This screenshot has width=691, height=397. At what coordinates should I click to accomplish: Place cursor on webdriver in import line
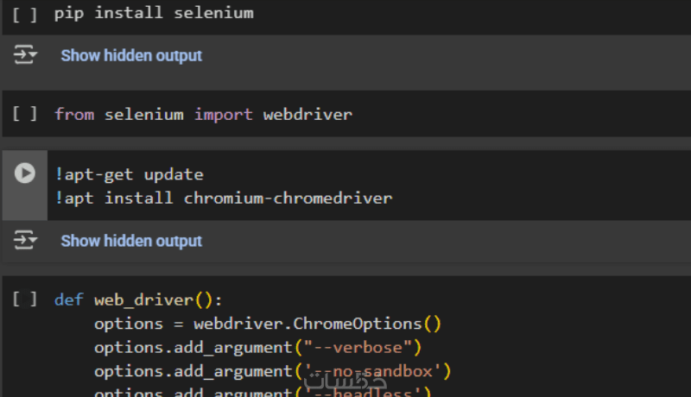coord(307,114)
